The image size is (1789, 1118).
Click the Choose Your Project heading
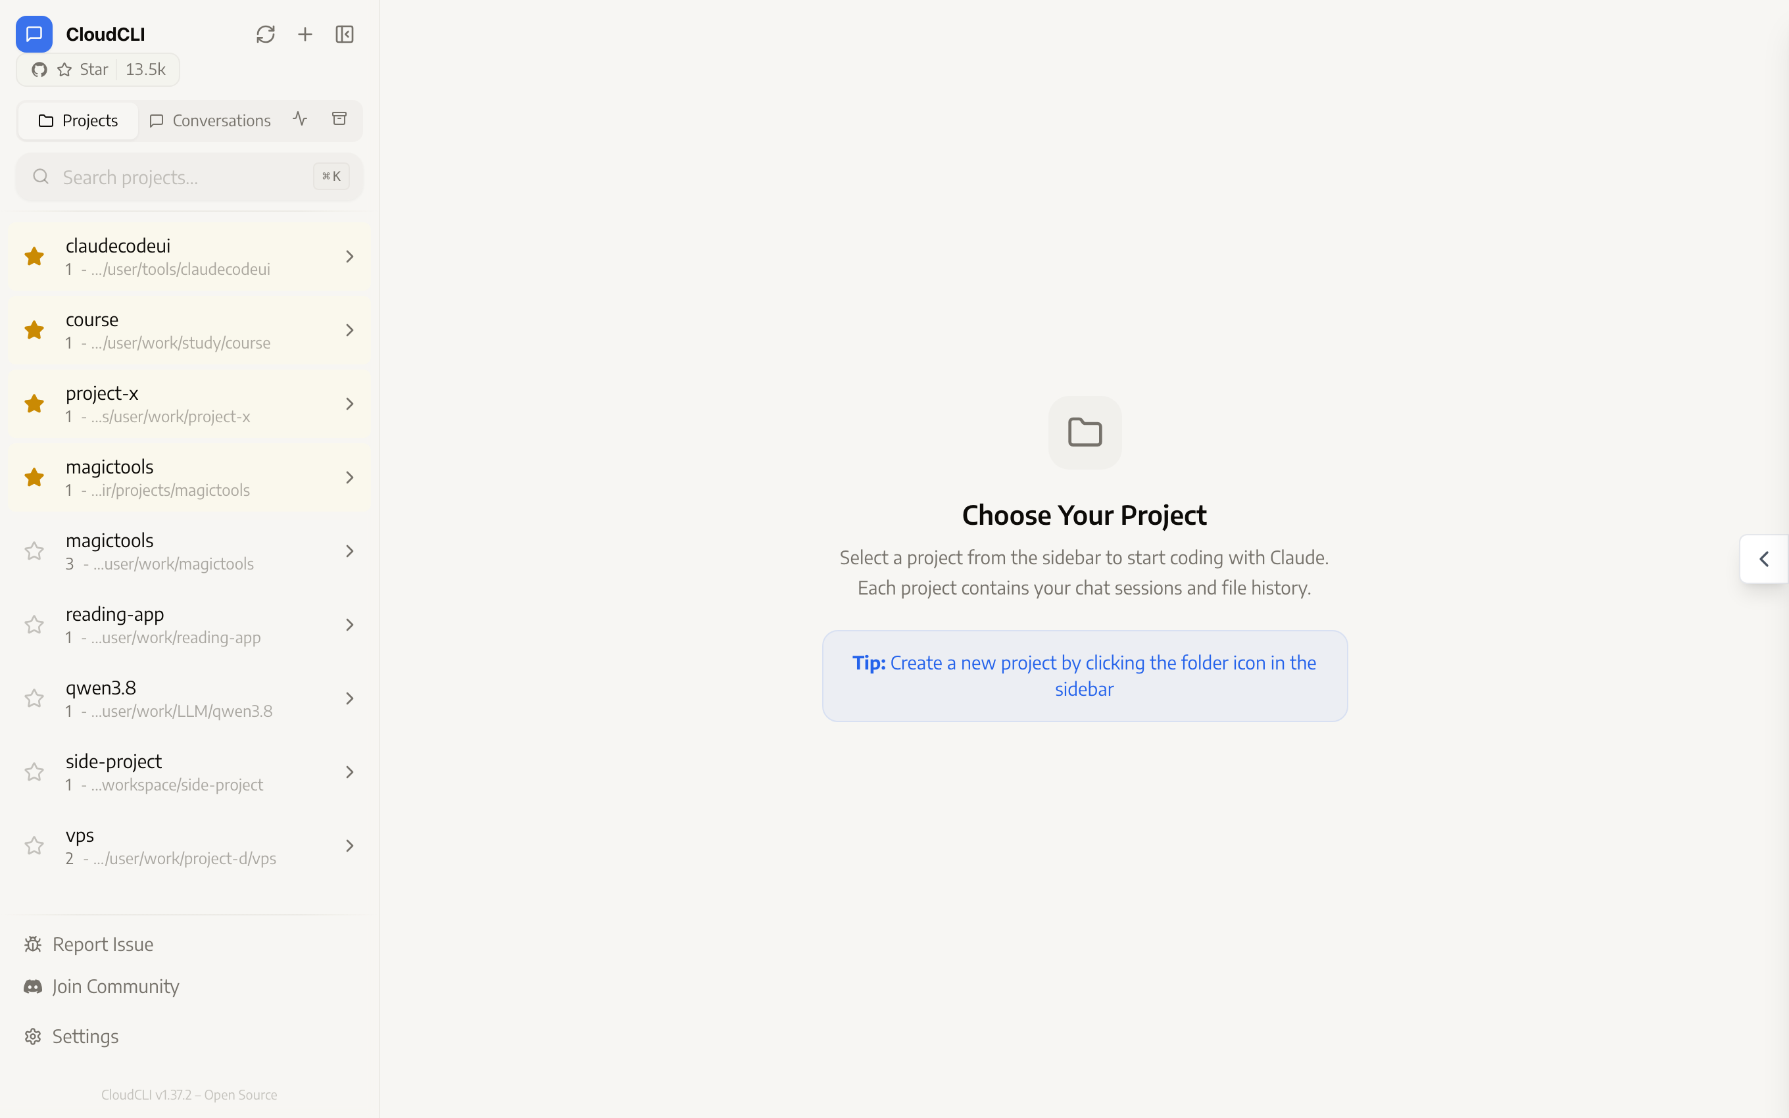[1084, 516]
